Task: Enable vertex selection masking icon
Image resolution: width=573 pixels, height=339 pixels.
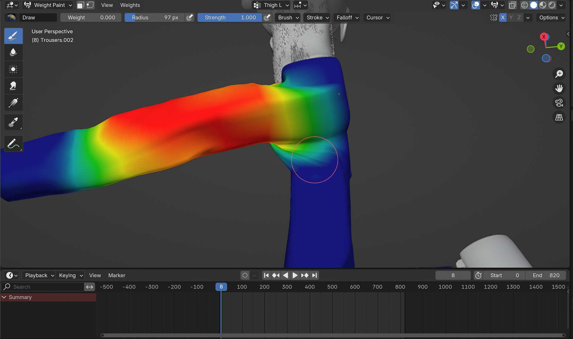Action: [x=90, y=5]
